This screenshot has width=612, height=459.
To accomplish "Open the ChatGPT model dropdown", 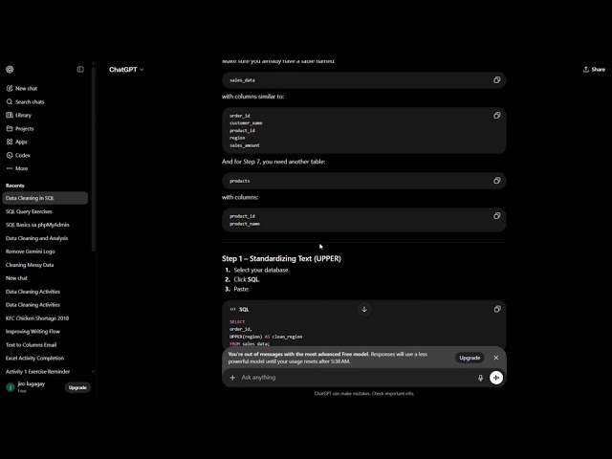I will (x=126, y=70).
